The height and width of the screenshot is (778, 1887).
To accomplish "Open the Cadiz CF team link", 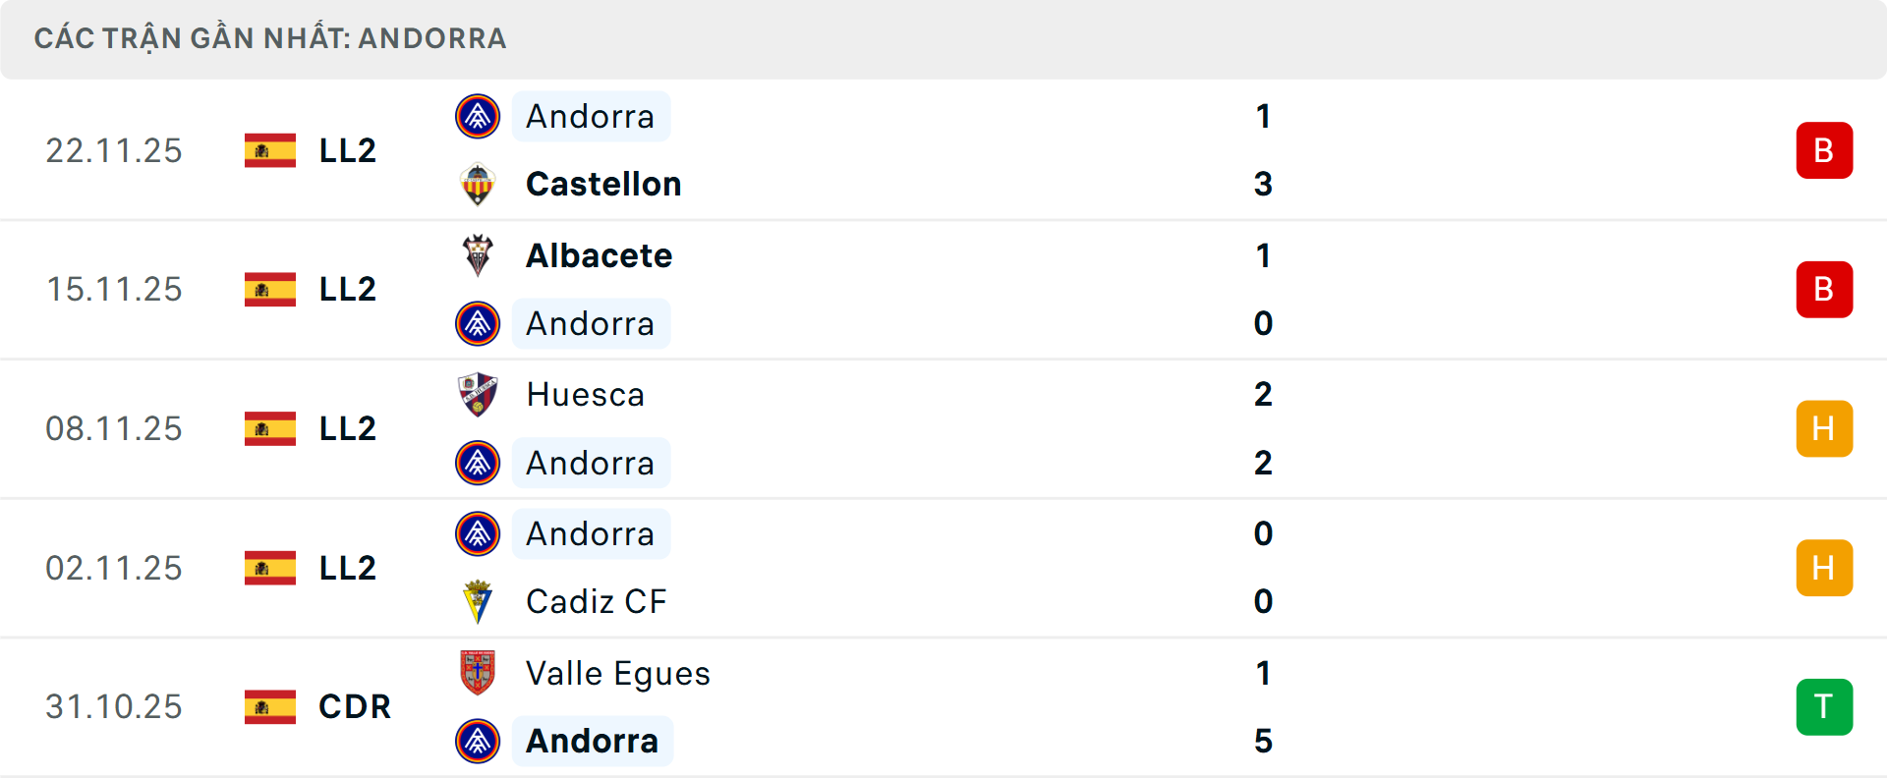I will click(x=596, y=601).
